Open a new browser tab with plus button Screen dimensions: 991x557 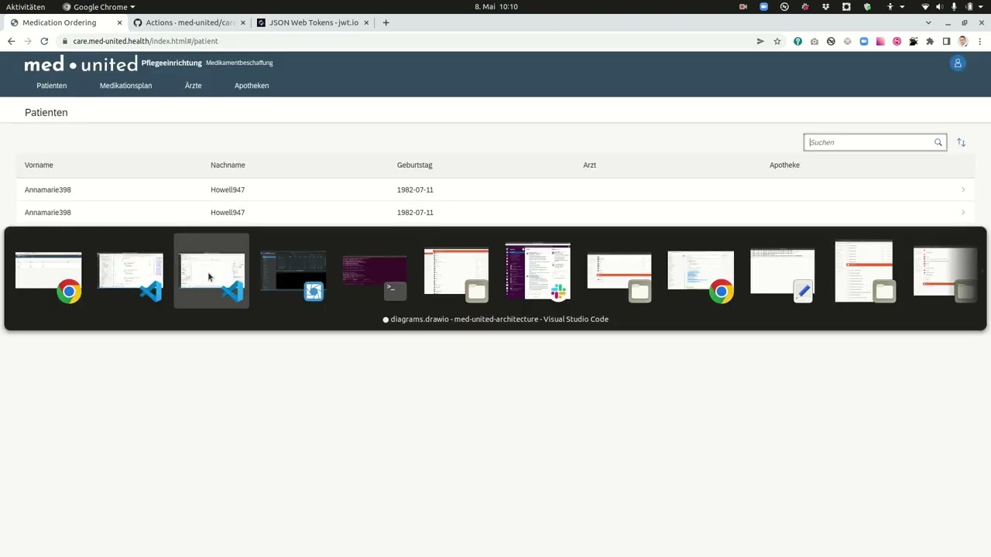point(386,22)
